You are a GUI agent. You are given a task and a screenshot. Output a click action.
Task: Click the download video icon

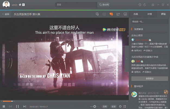point(104,14)
